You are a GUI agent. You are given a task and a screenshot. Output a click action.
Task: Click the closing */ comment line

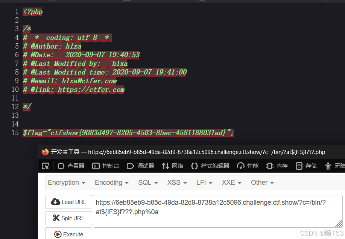[27, 107]
